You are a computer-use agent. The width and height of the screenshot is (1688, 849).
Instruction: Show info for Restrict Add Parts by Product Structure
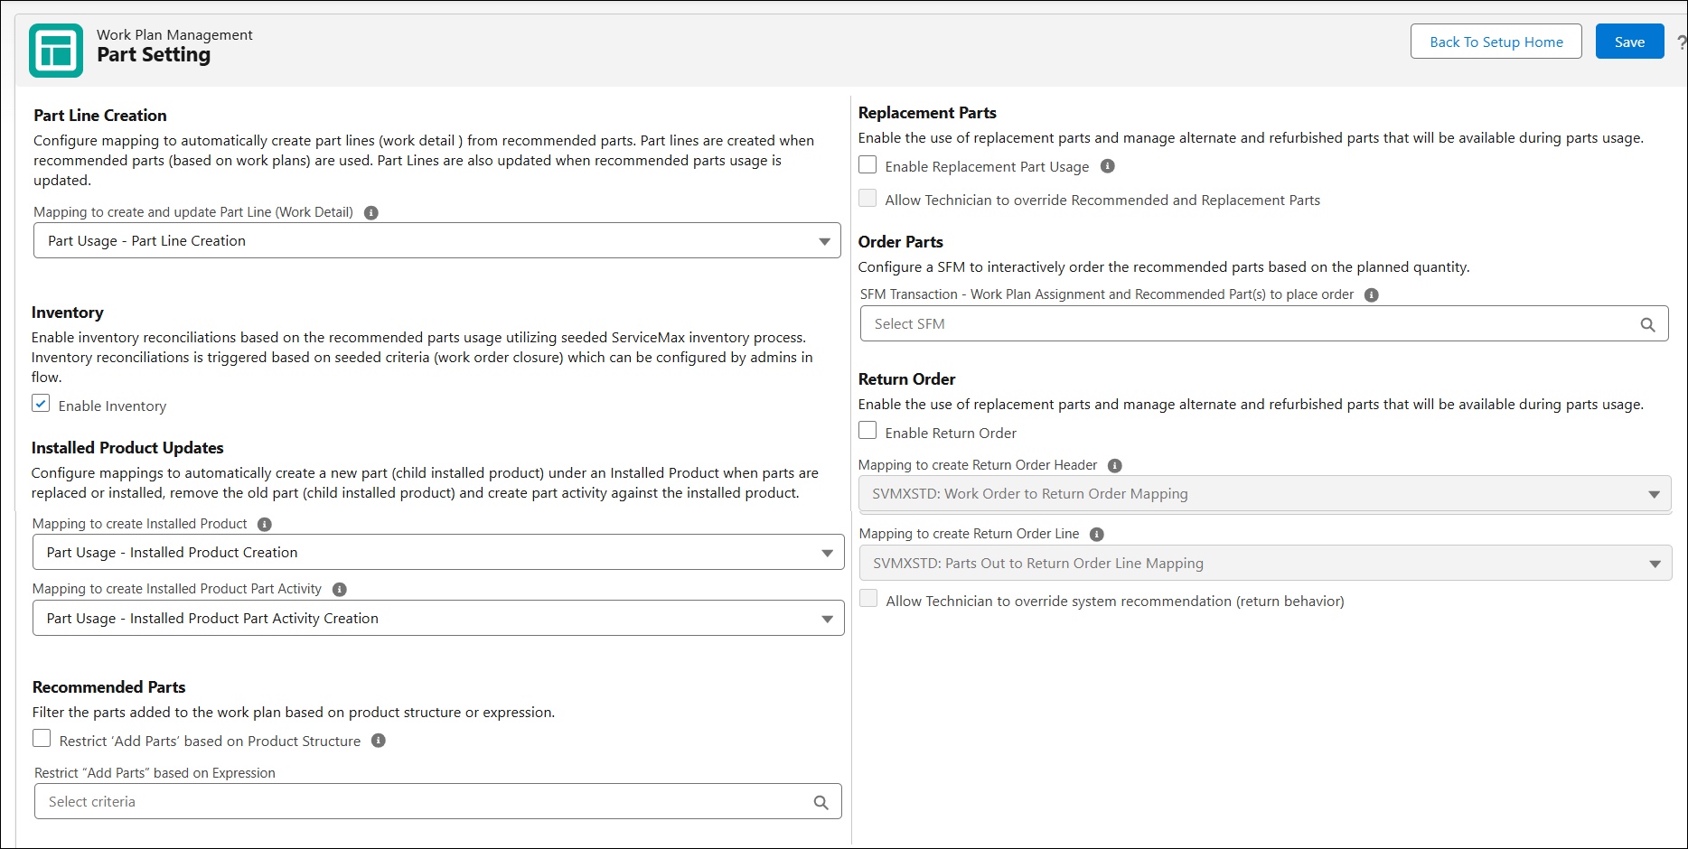[x=379, y=741]
